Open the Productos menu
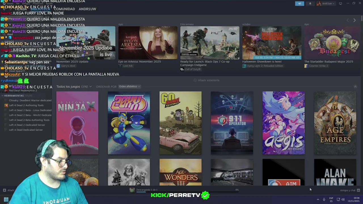This screenshot has width=363, height=204. point(38,3)
